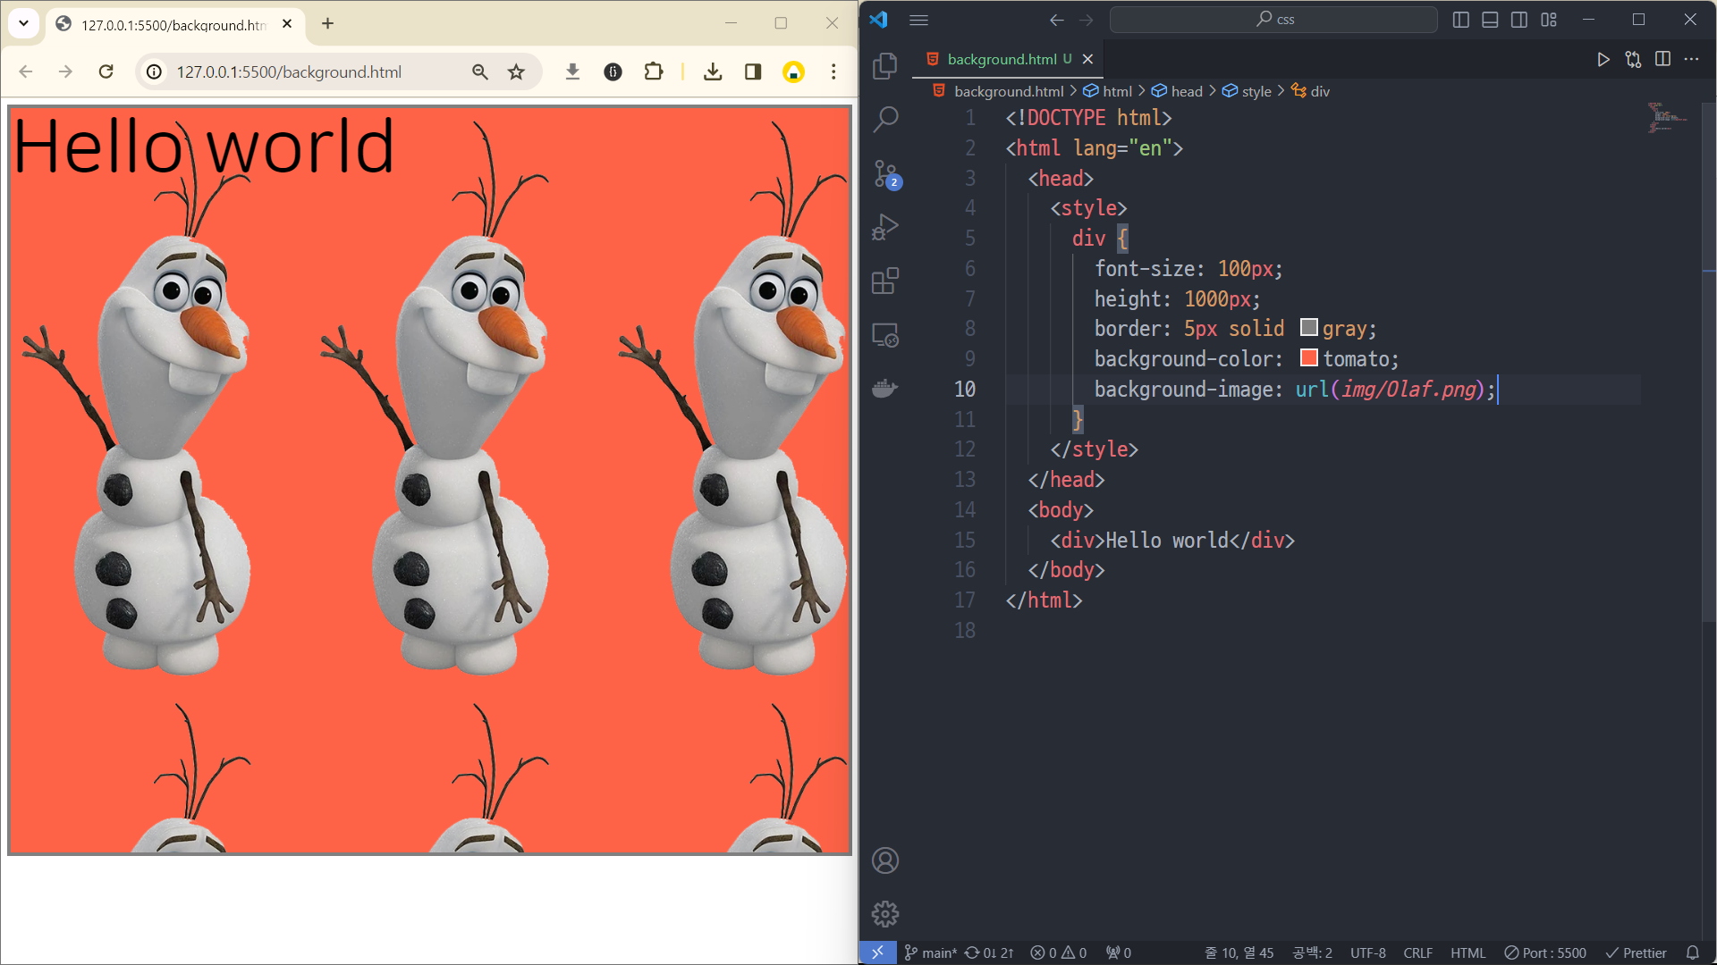The width and height of the screenshot is (1717, 965).
Task: Open the Extensions view
Action: coord(884,281)
